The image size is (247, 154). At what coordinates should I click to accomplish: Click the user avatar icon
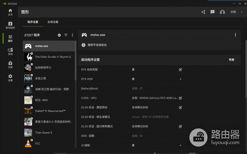point(222,12)
